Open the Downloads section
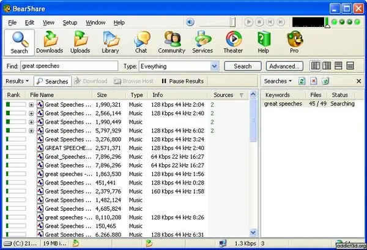 (x=50, y=42)
